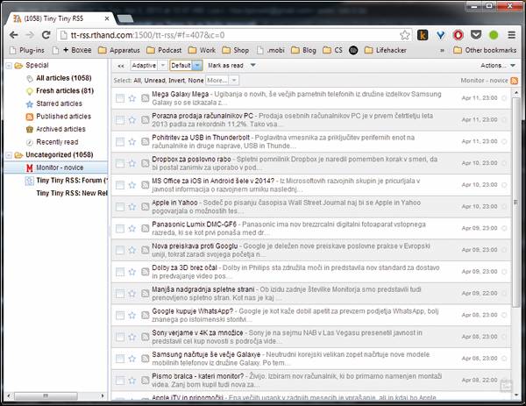This screenshot has height=406, width=526.
Task: Open the round black bookmark icon
Action: tap(353, 50)
